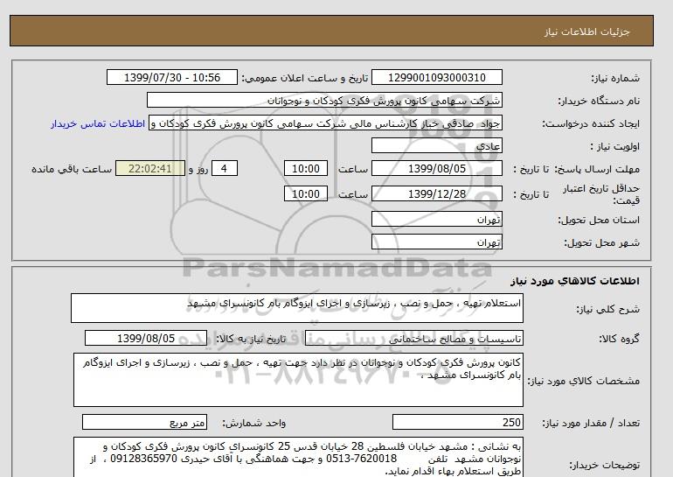Image resolution: width=673 pixels, height=477 pixels.
Task: Click the شهر محل تحویل label
Action: (601, 242)
